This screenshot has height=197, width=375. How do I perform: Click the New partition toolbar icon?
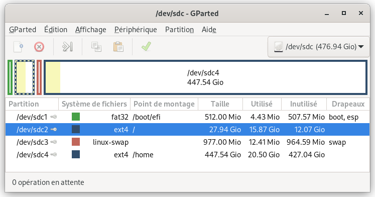(x=18, y=47)
